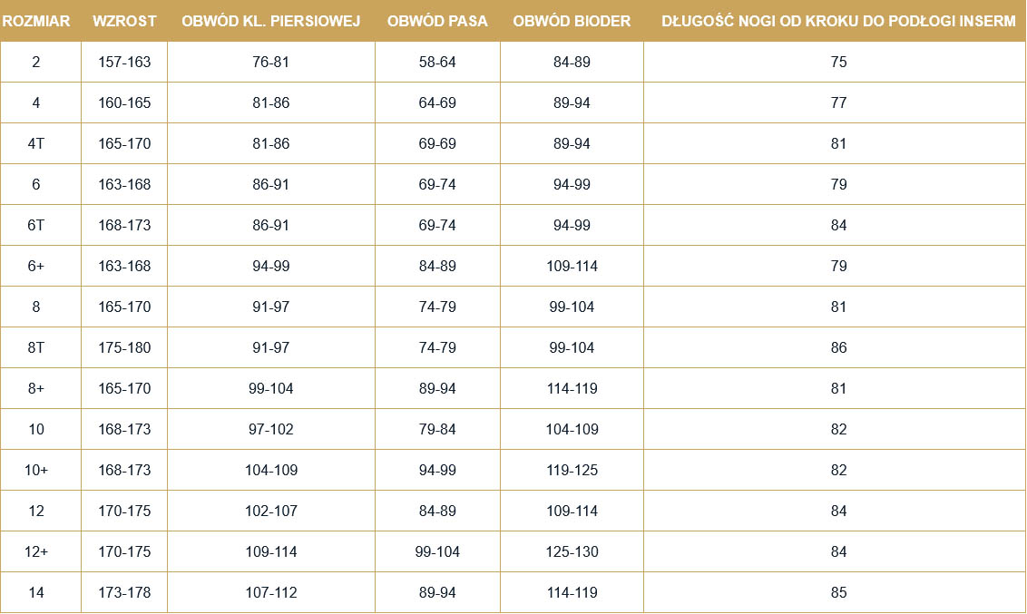The width and height of the screenshot is (1027, 614).
Task: Select the DŁUGOŚĆ NOGI column header
Action: click(838, 21)
